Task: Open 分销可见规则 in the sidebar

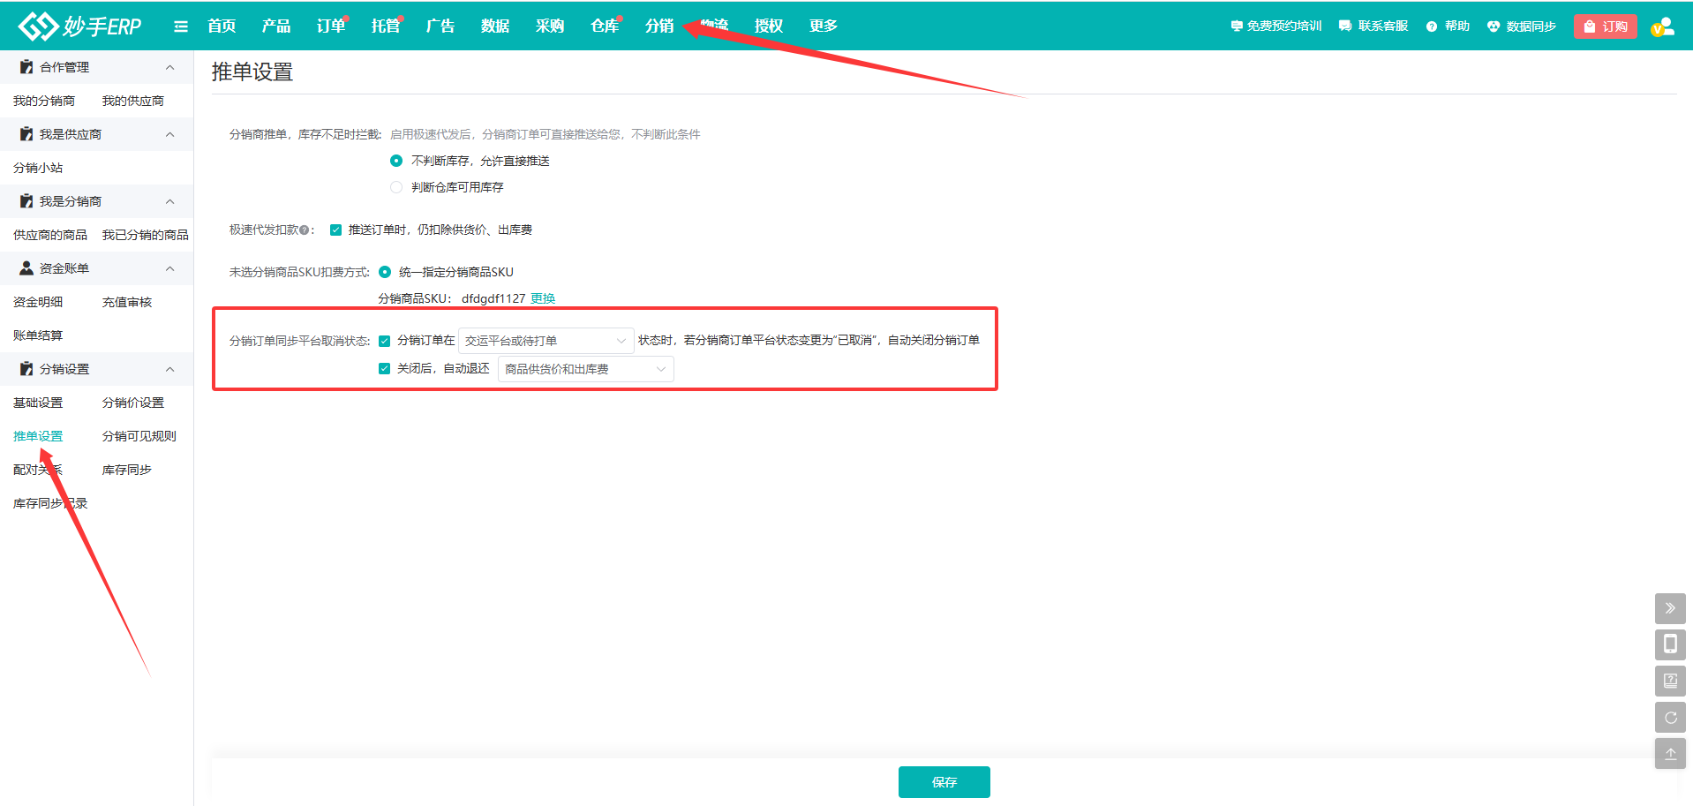Action: [139, 436]
